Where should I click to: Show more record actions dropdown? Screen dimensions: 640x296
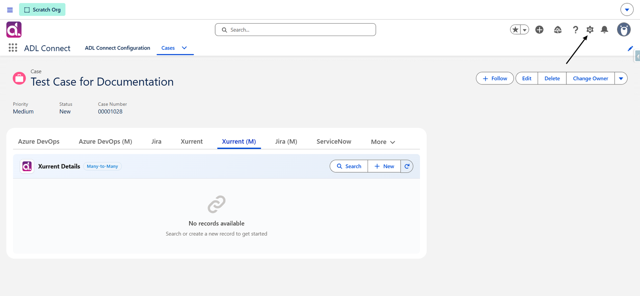[621, 78]
